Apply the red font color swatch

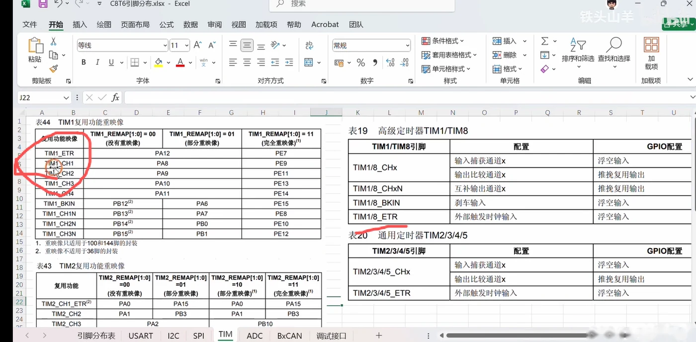tap(180, 63)
